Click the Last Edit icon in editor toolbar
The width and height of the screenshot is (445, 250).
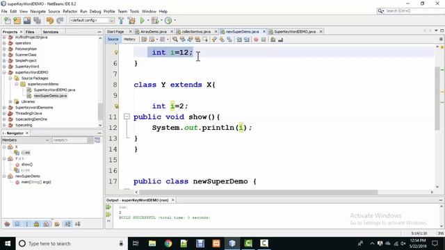point(144,40)
